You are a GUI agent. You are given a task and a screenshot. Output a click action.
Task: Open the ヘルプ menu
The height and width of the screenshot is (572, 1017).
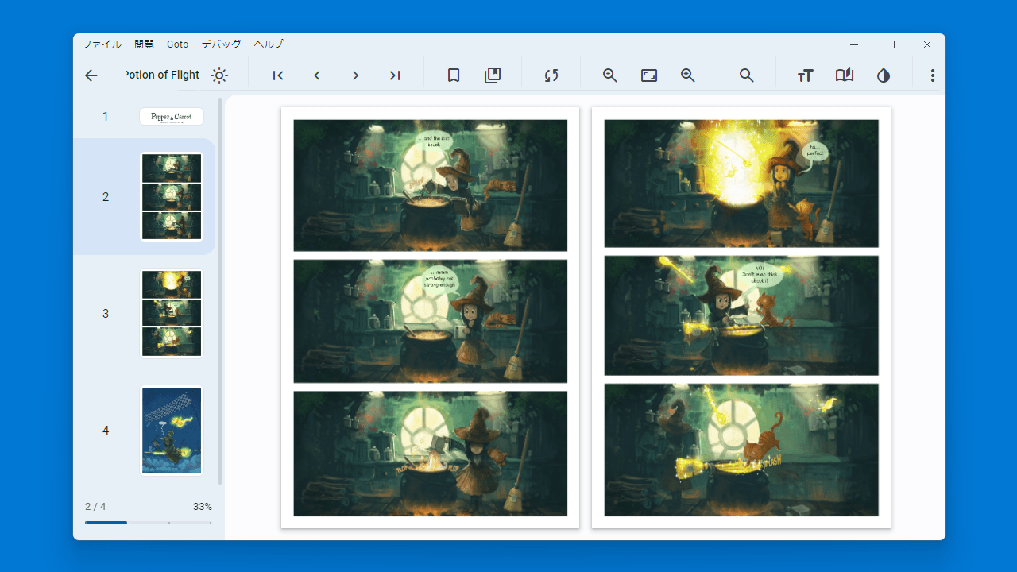tap(269, 44)
